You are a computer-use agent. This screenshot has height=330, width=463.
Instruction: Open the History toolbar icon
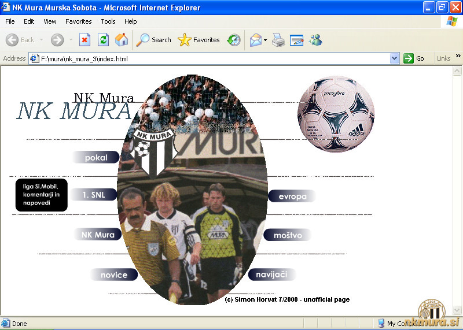(234, 40)
